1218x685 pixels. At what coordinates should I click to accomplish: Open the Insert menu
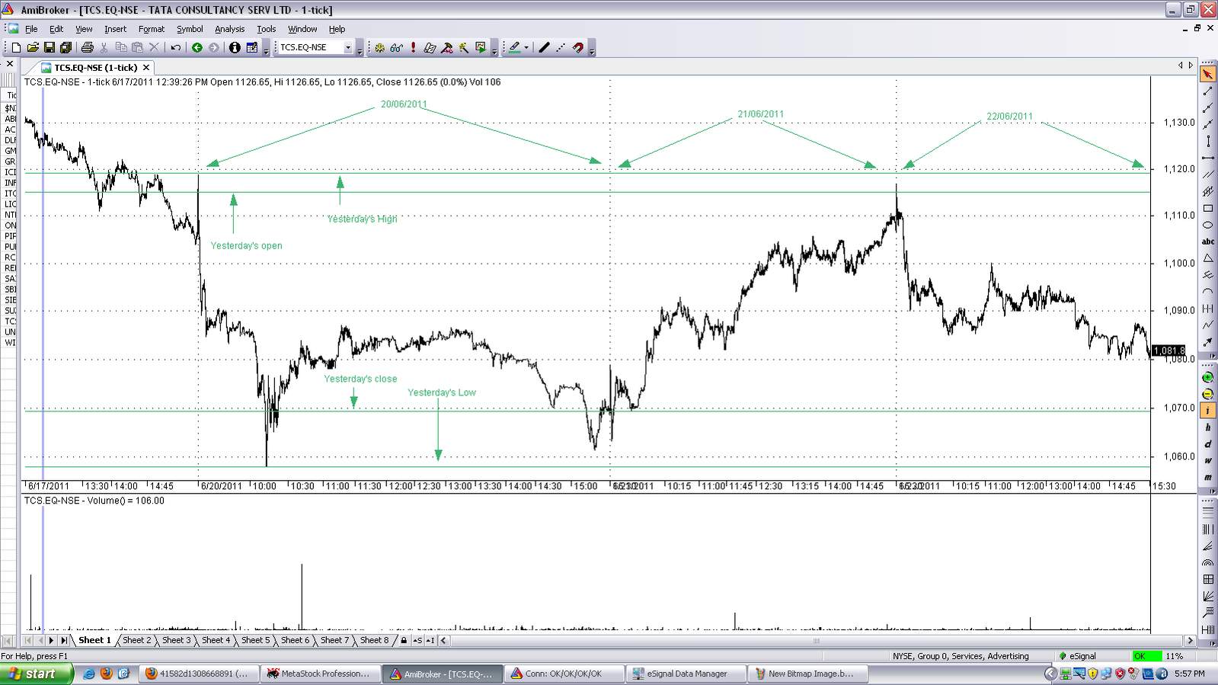coord(116,29)
